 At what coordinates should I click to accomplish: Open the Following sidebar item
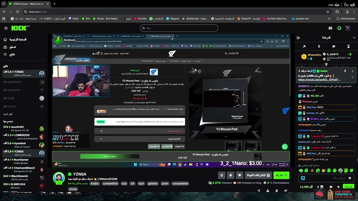pyautogui.click(x=9, y=54)
